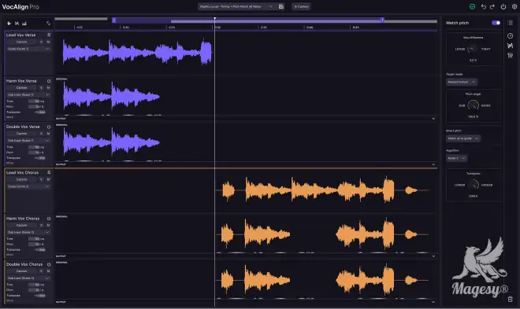Open the preset dropdown in top bar

pos(236,6)
